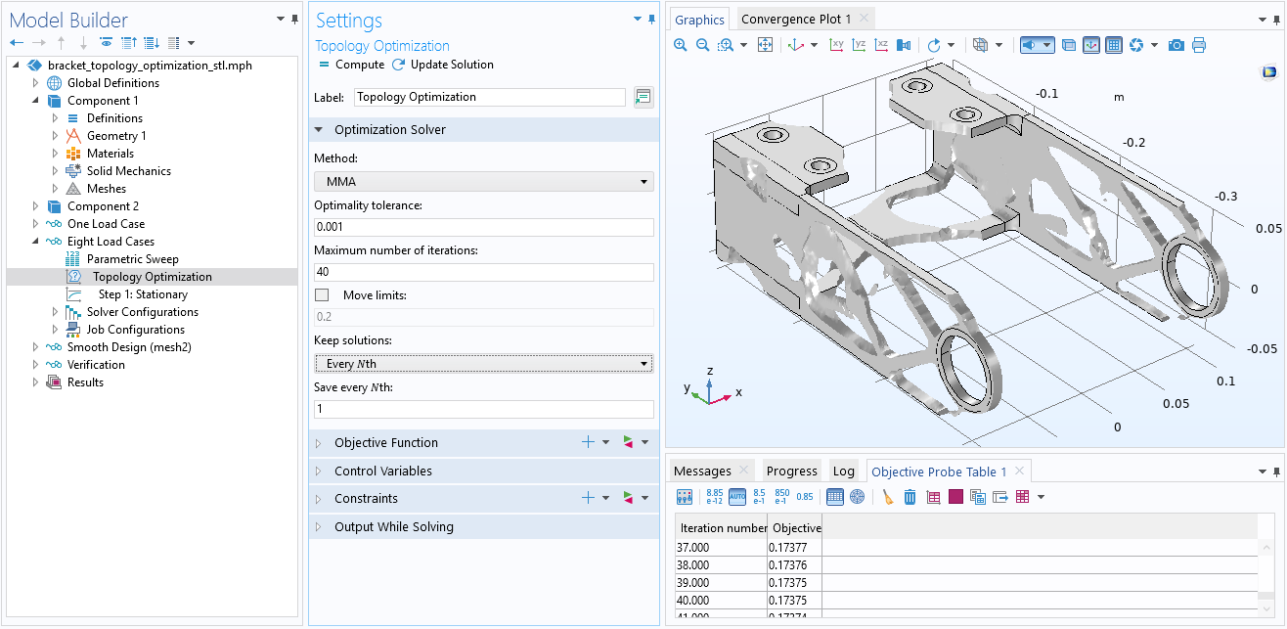Enable the Move limits checkbox
The width and height of the screenshot is (1287, 629).
[322, 295]
